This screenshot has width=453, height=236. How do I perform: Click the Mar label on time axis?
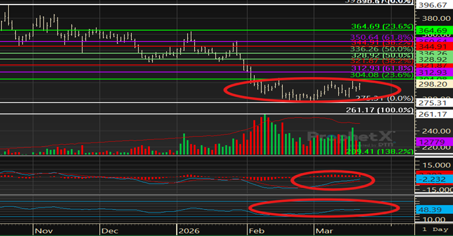pos(325,231)
